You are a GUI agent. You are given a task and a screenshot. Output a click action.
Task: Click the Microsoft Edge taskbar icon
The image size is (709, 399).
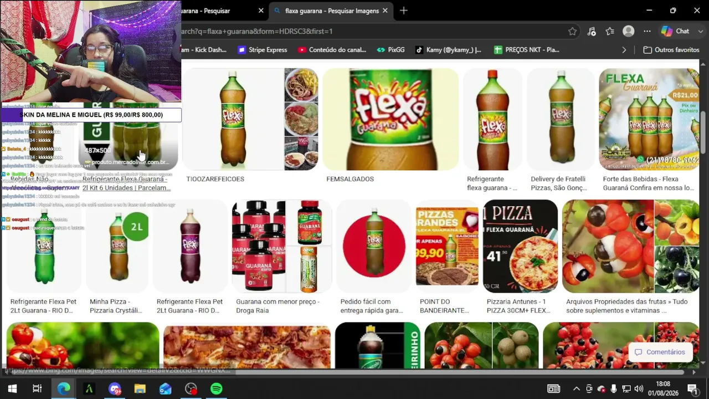64,388
